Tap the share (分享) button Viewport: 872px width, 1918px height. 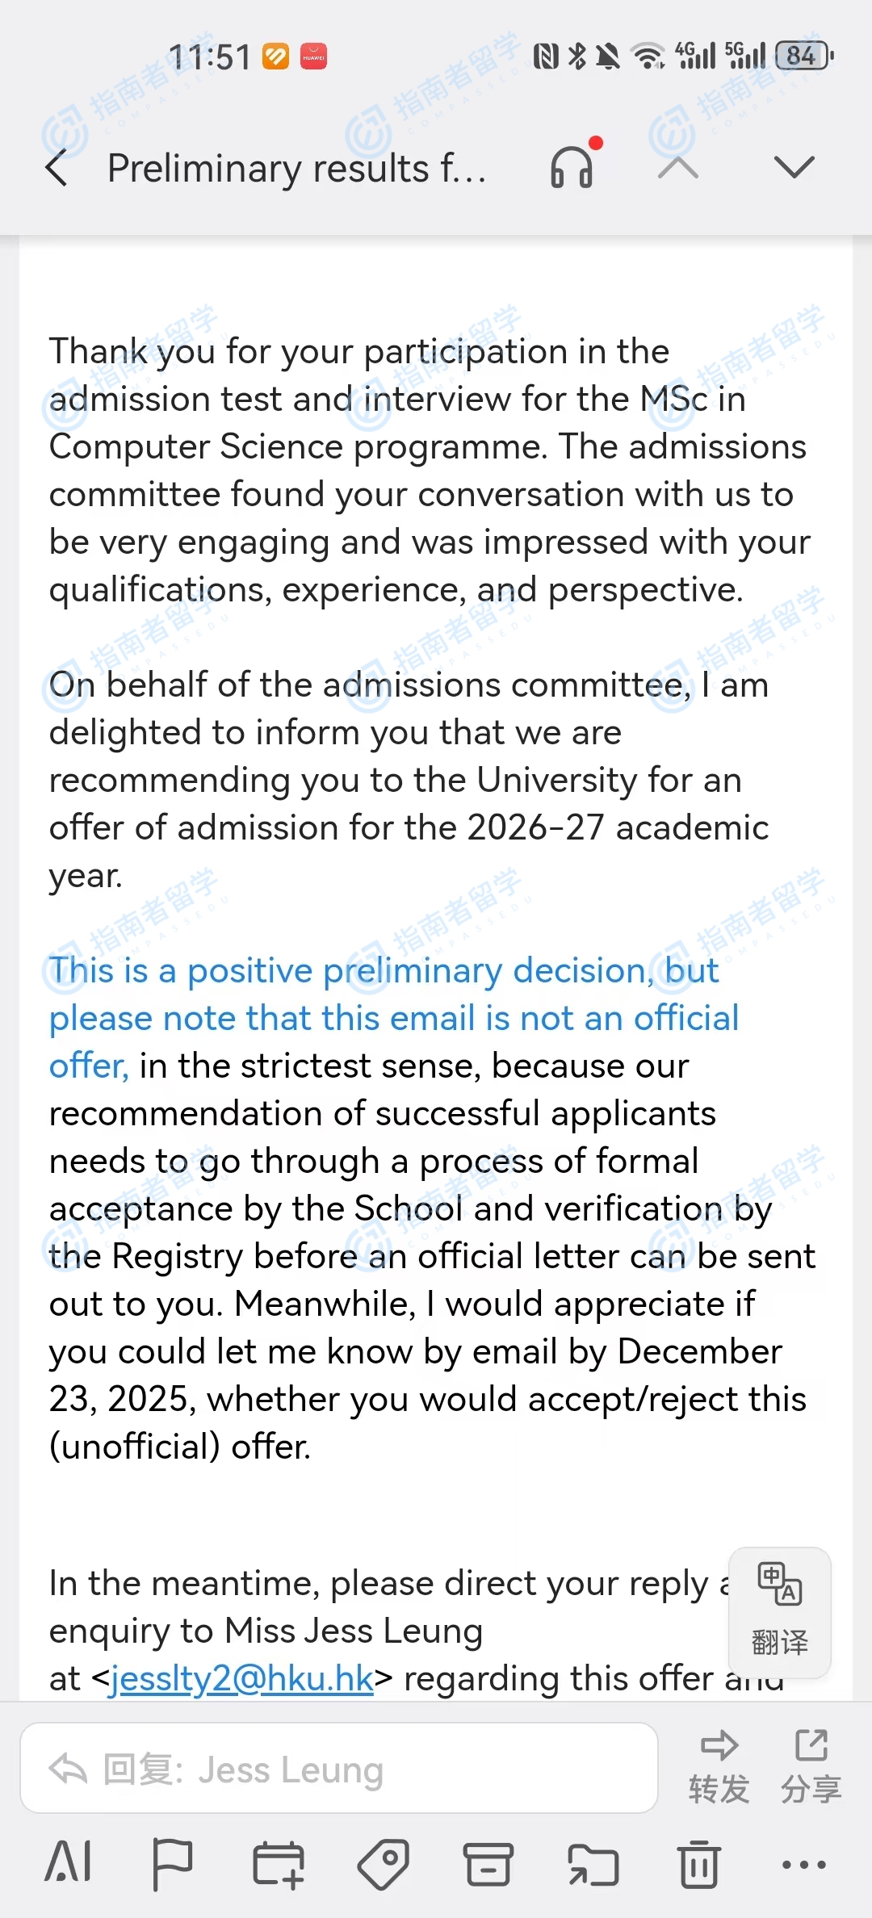[811, 1765]
